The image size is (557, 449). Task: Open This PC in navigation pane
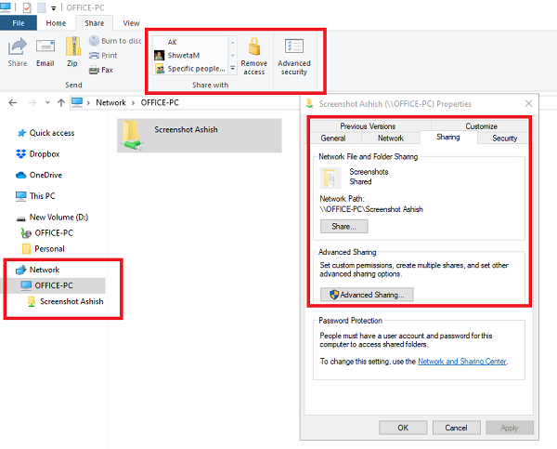35,196
